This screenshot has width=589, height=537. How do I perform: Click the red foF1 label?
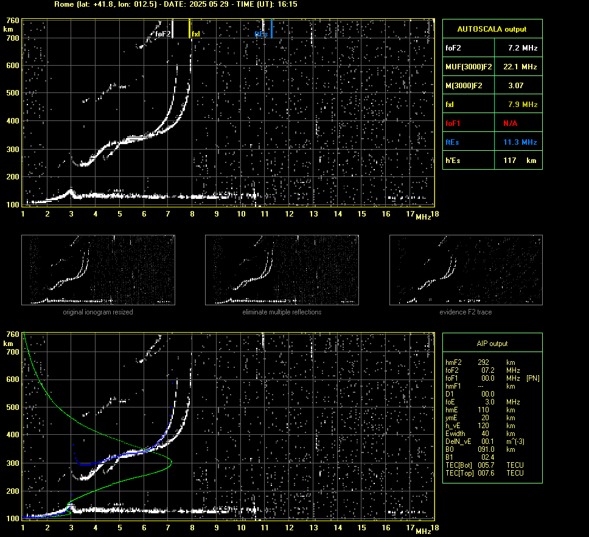pyautogui.click(x=453, y=123)
